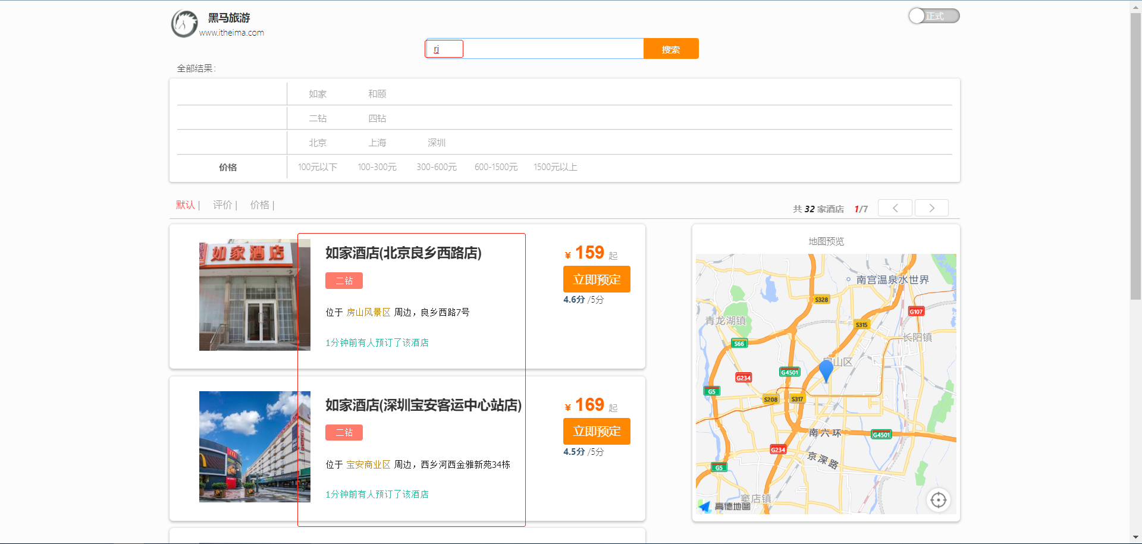
Task: Click the 4.5分 rating text
Action: pyautogui.click(x=574, y=452)
